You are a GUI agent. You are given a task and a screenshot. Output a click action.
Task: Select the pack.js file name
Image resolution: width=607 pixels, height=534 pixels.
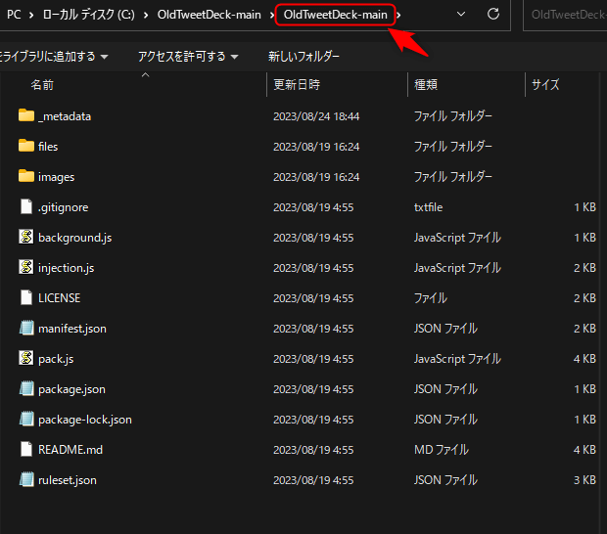click(56, 359)
